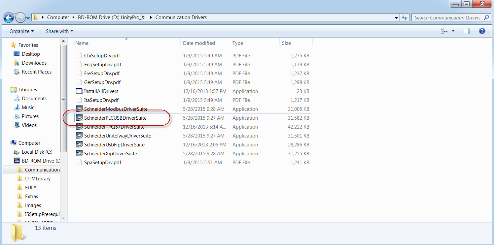Open the images folder in tree
The width and height of the screenshot is (494, 245).
[33, 205]
